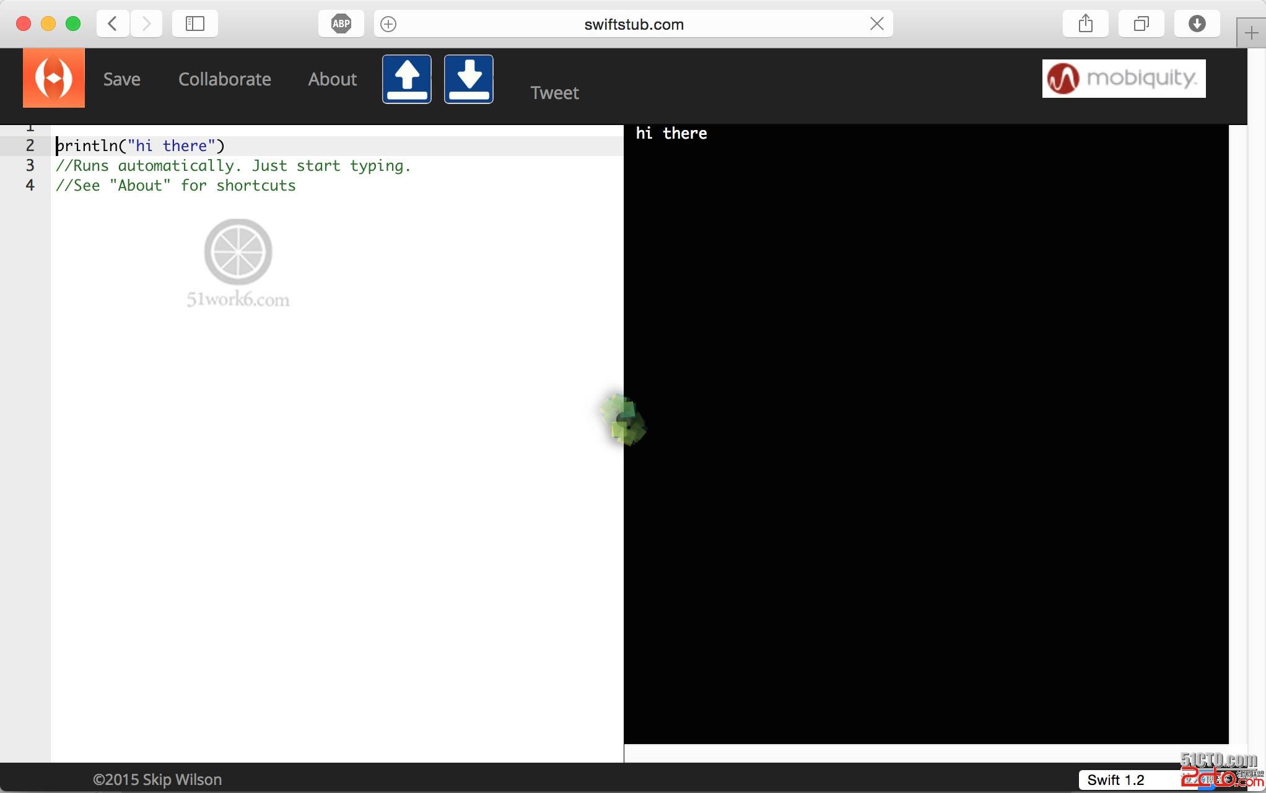Open the AdBlock Plus extension icon
The image size is (1266, 793).
point(341,24)
